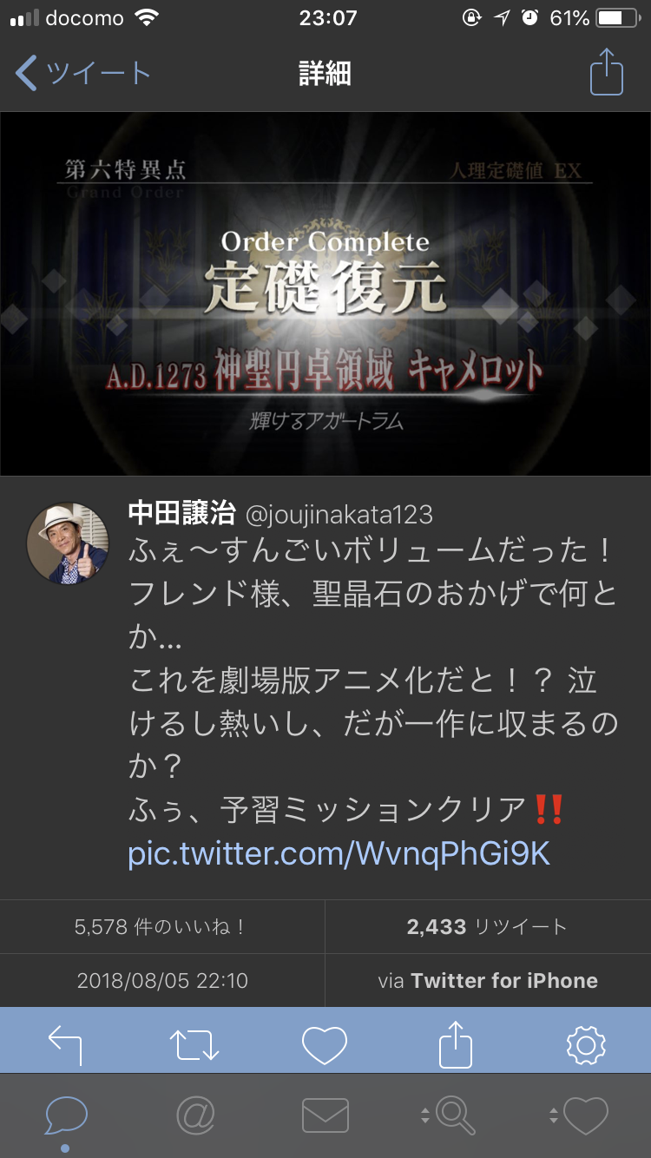The height and width of the screenshot is (1158, 651).
Task: Go back to ツイート list
Action: pyautogui.click(x=83, y=74)
